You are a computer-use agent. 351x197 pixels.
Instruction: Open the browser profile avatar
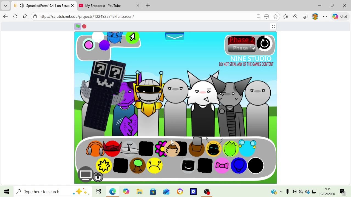point(315,16)
